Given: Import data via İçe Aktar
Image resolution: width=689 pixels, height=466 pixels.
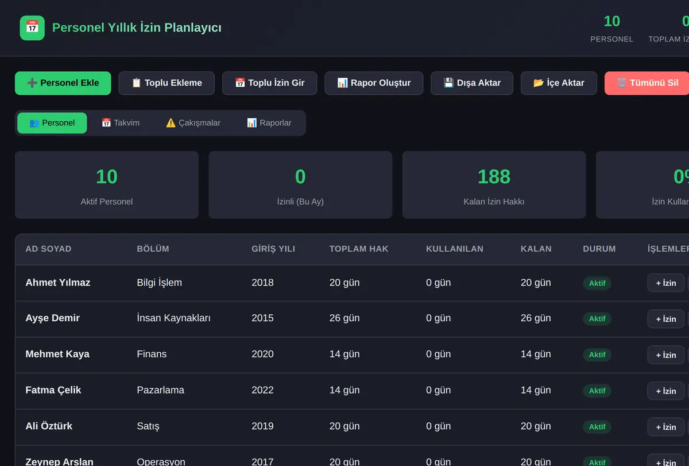Looking at the screenshot, I should tap(559, 83).
